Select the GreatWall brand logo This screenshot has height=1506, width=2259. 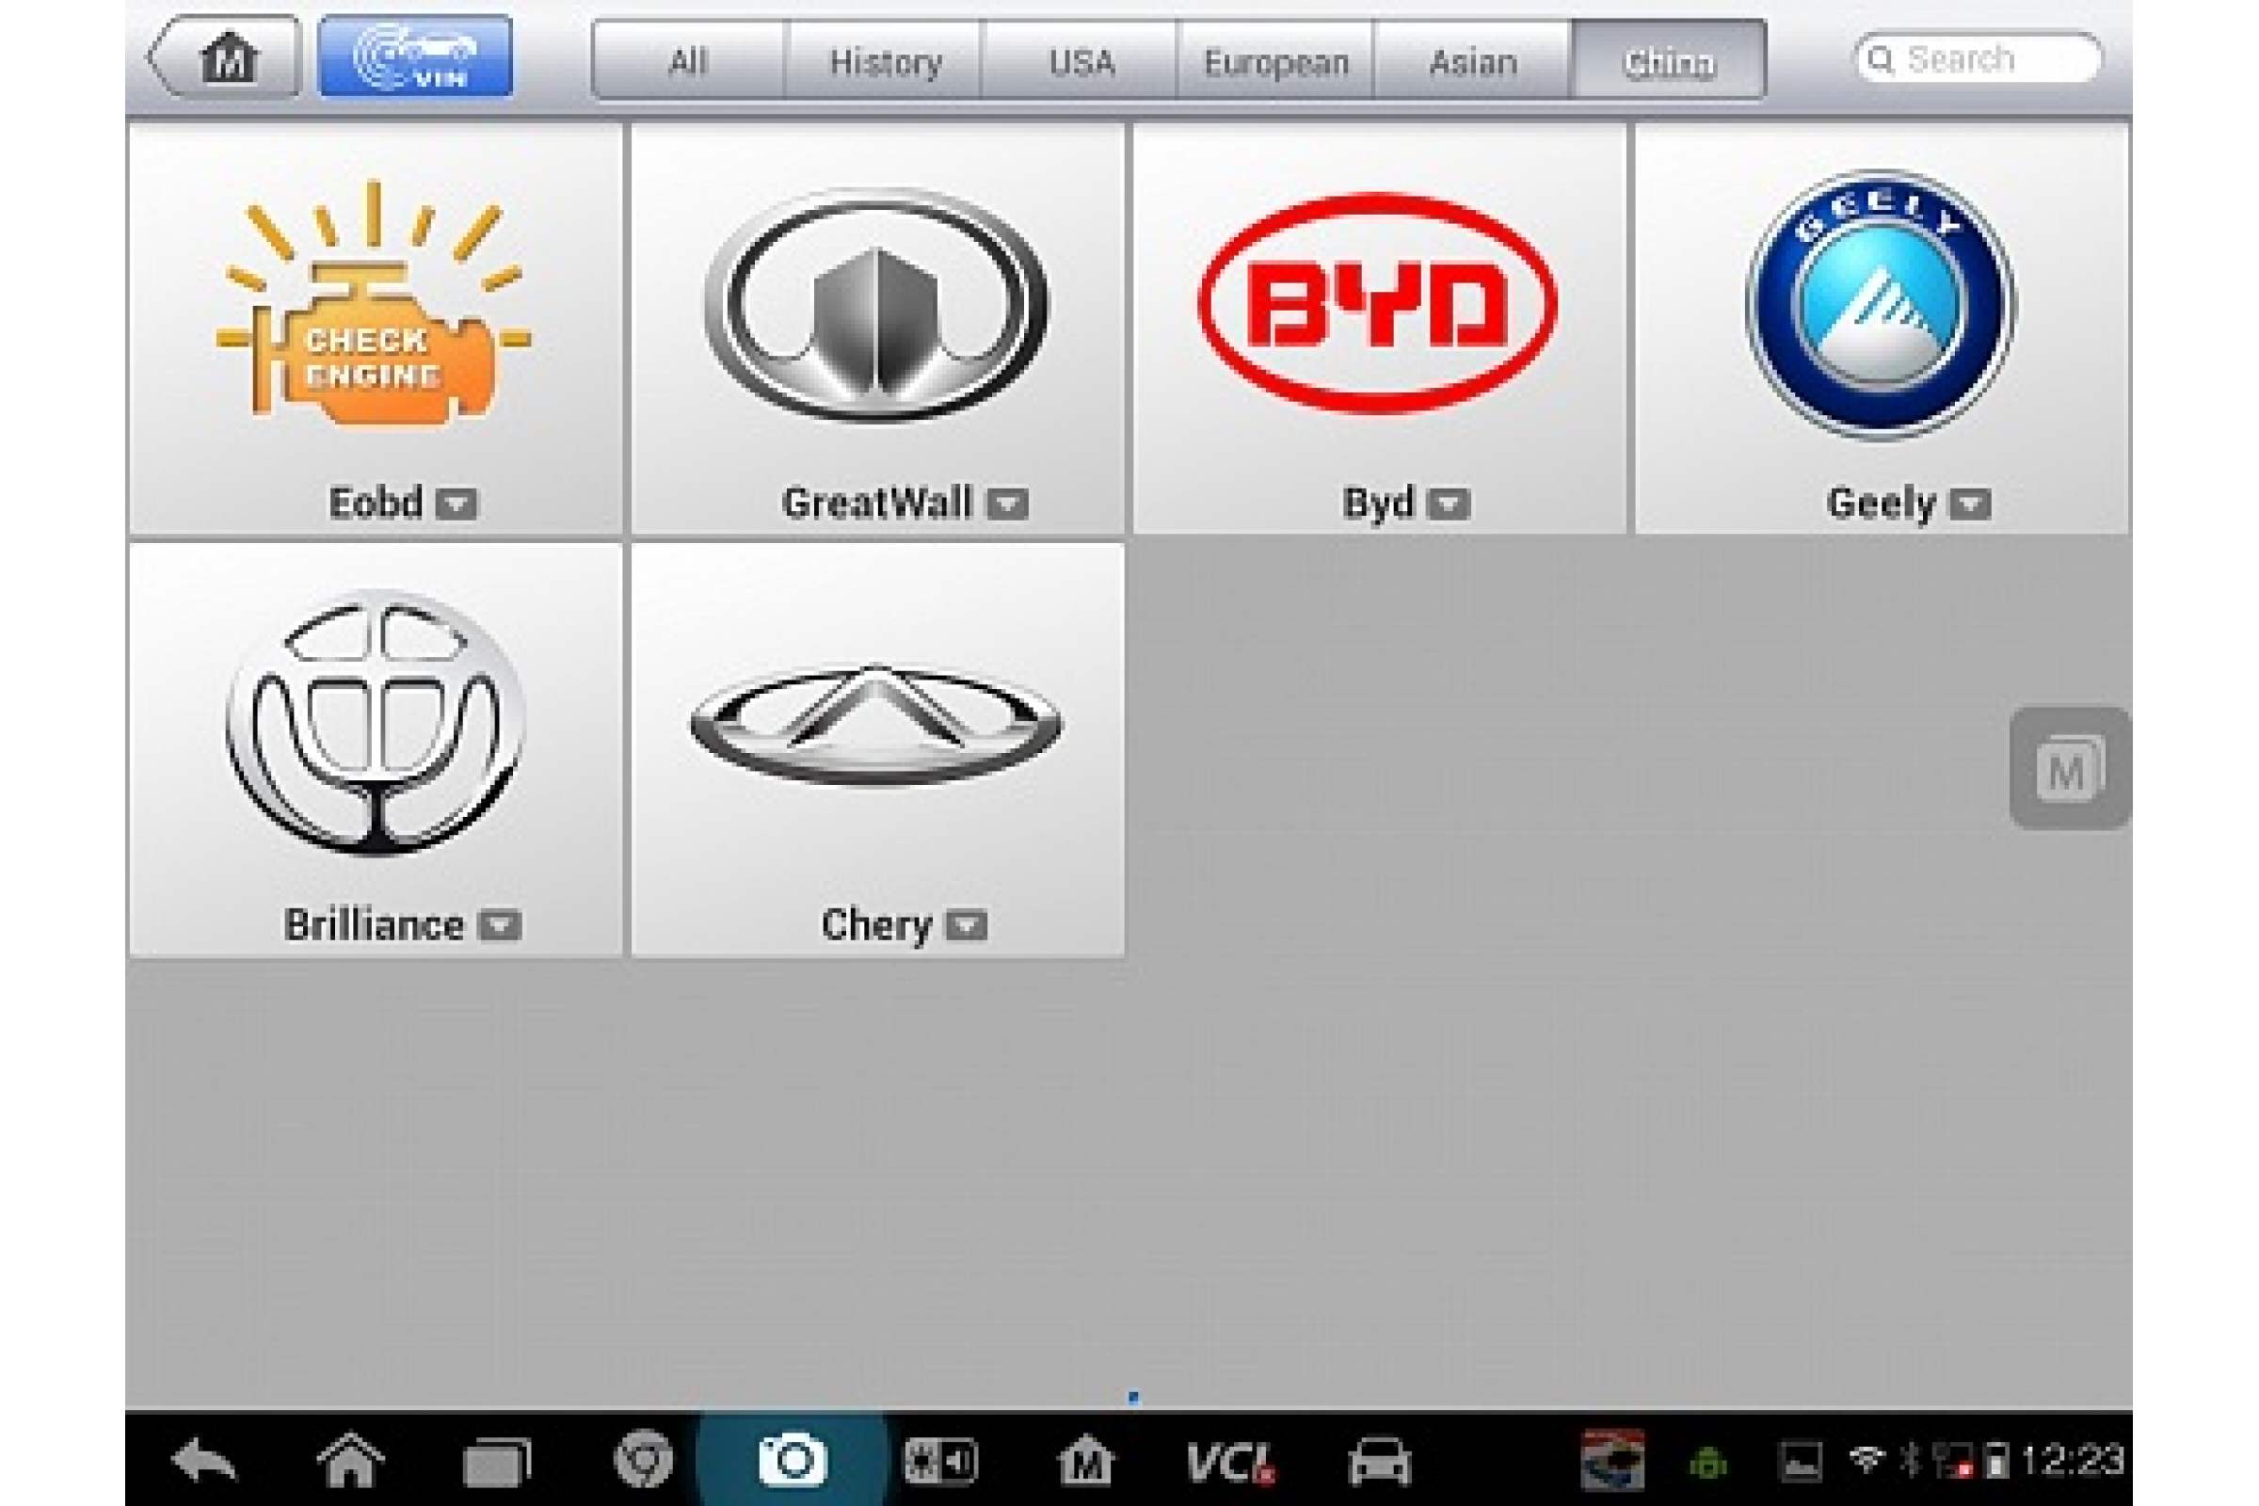pos(876,305)
